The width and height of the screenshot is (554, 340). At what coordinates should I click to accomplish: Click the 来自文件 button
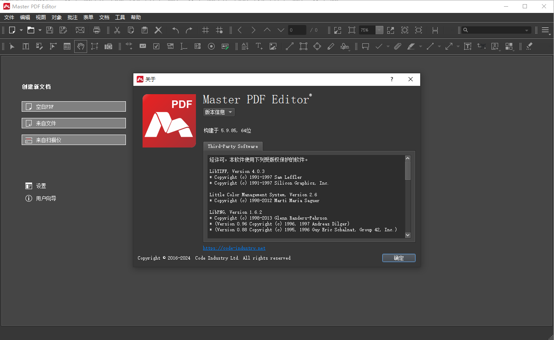click(x=74, y=123)
